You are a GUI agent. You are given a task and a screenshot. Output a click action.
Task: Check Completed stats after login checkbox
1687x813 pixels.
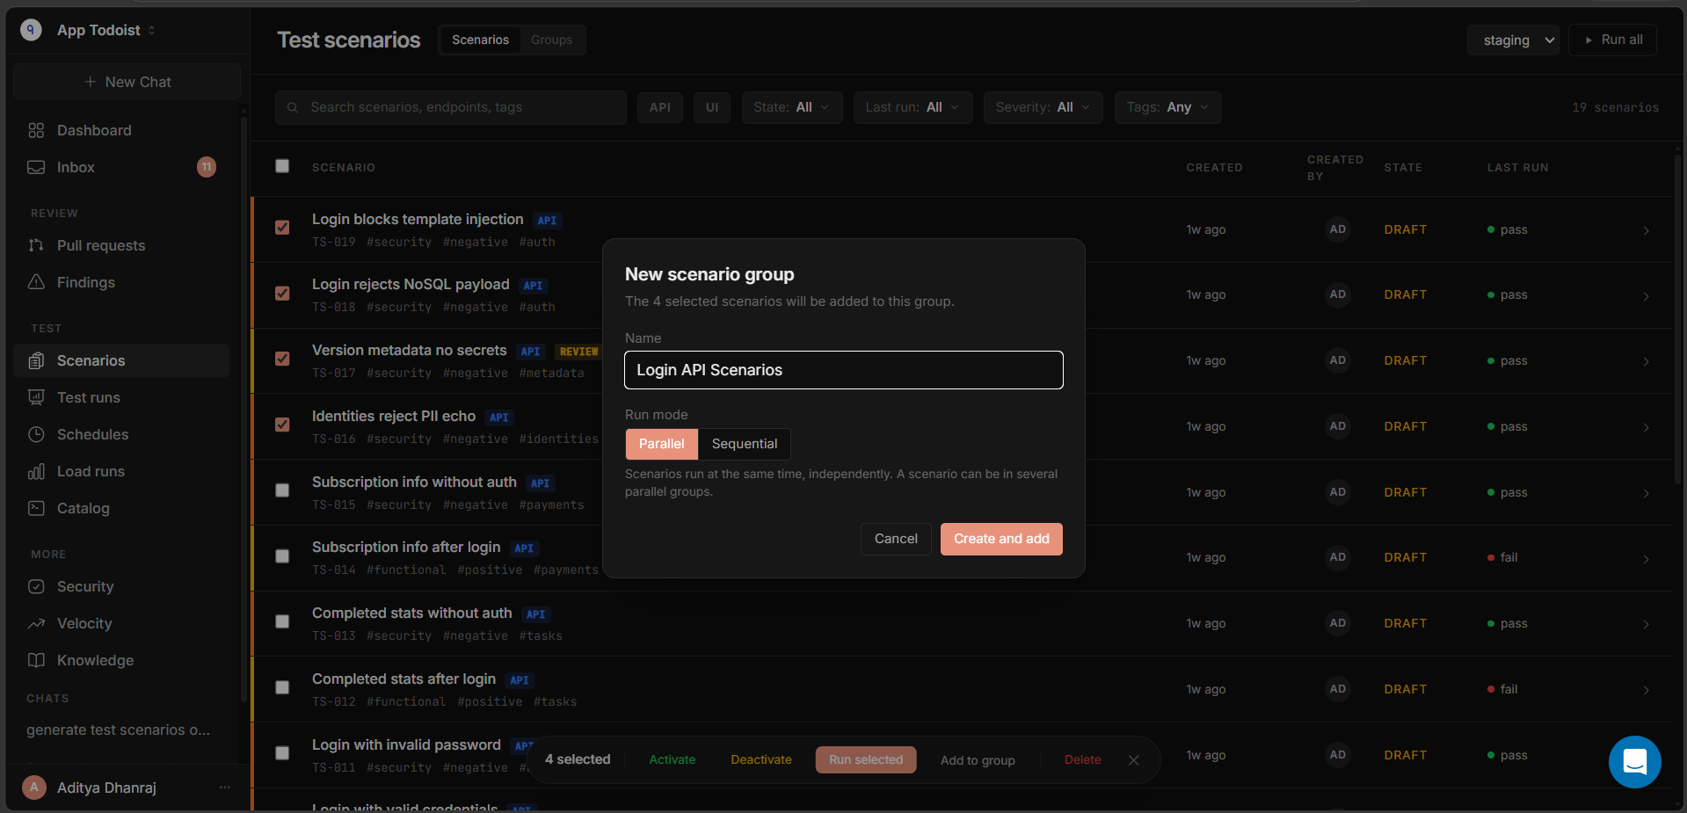(282, 687)
